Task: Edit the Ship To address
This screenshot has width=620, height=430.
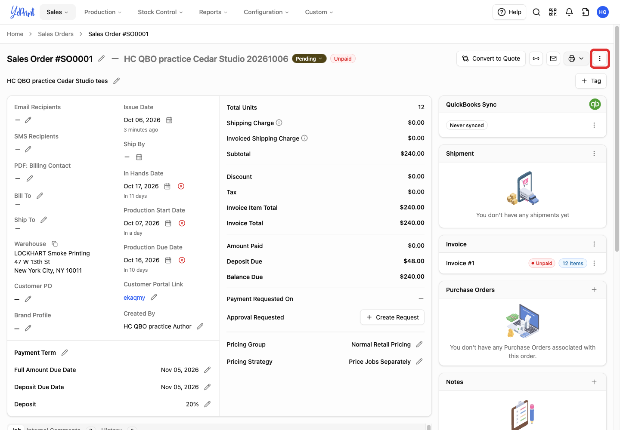Action: click(43, 220)
